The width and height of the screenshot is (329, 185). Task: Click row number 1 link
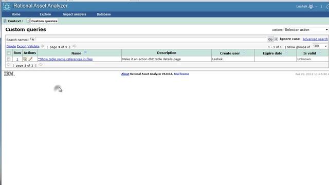coord(17,60)
